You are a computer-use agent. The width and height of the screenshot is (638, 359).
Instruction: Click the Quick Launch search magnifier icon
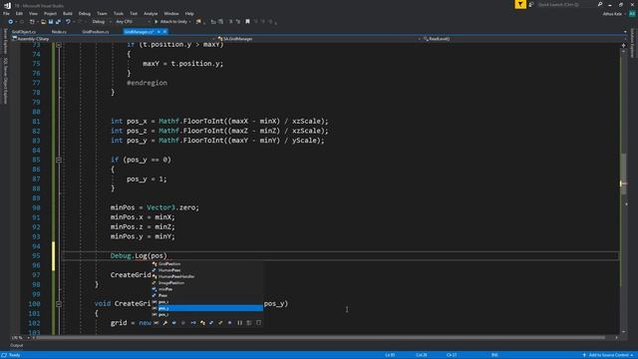(x=600, y=4)
